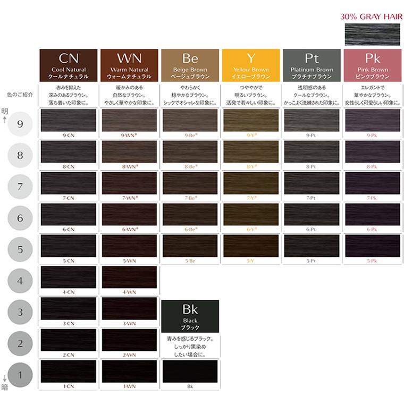This screenshot has height=404, width=404.
Task: Select the 7-Be hair color swatch
Action: tap(190, 183)
